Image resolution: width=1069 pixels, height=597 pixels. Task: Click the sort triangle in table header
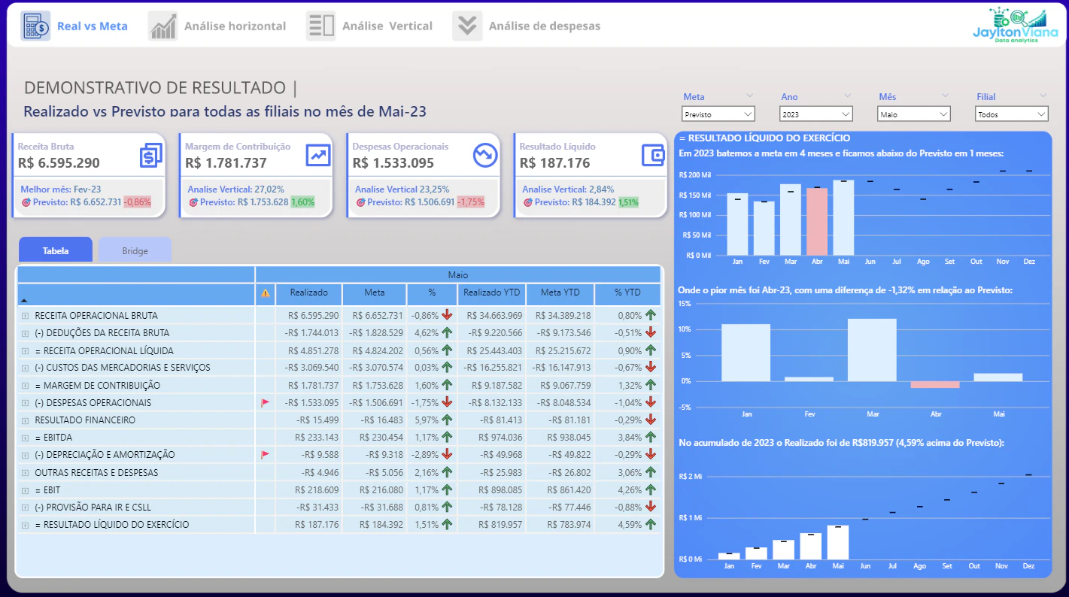23,300
